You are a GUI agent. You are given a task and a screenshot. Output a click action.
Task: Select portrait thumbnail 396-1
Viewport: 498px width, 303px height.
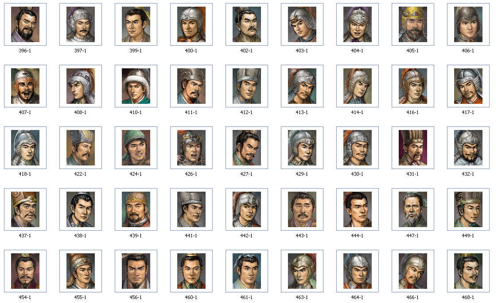[25, 24]
